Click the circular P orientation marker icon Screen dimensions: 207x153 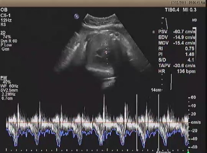(x=77, y=16)
